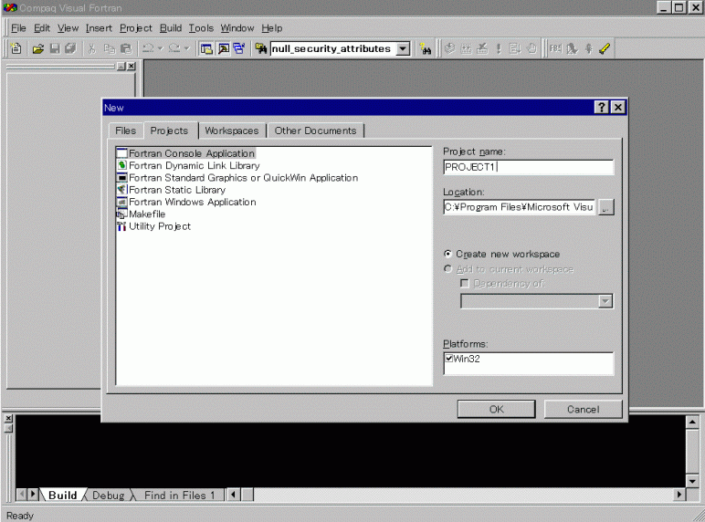This screenshot has width=705, height=522.
Task: Click output pane scroll up arrow
Action: tap(692, 422)
